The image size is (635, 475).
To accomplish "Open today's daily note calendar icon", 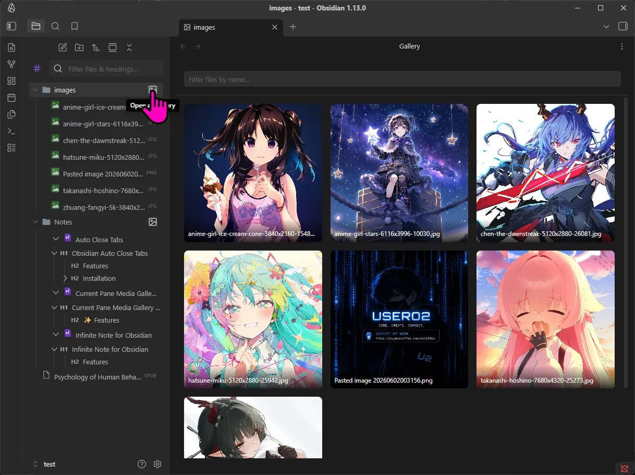I will pos(11,98).
